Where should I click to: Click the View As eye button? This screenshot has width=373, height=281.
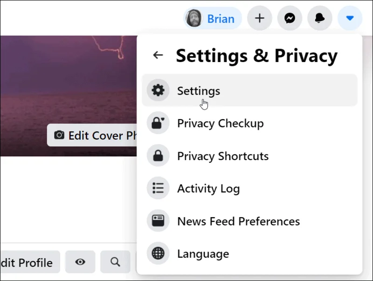pyautogui.click(x=80, y=262)
